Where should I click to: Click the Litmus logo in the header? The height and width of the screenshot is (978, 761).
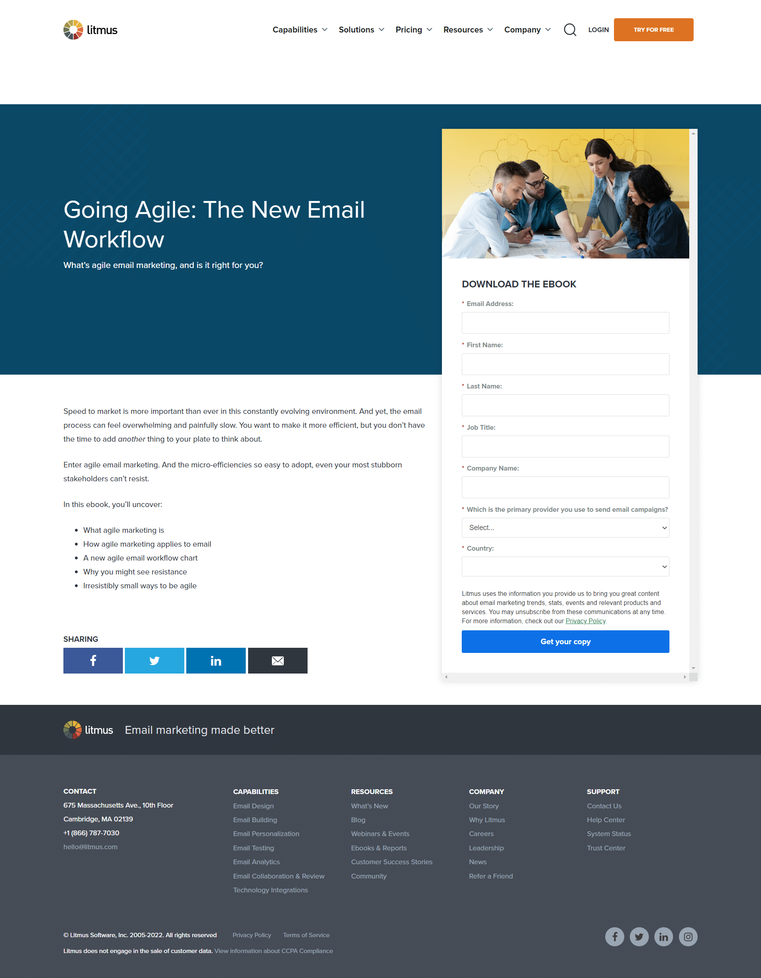click(x=90, y=30)
